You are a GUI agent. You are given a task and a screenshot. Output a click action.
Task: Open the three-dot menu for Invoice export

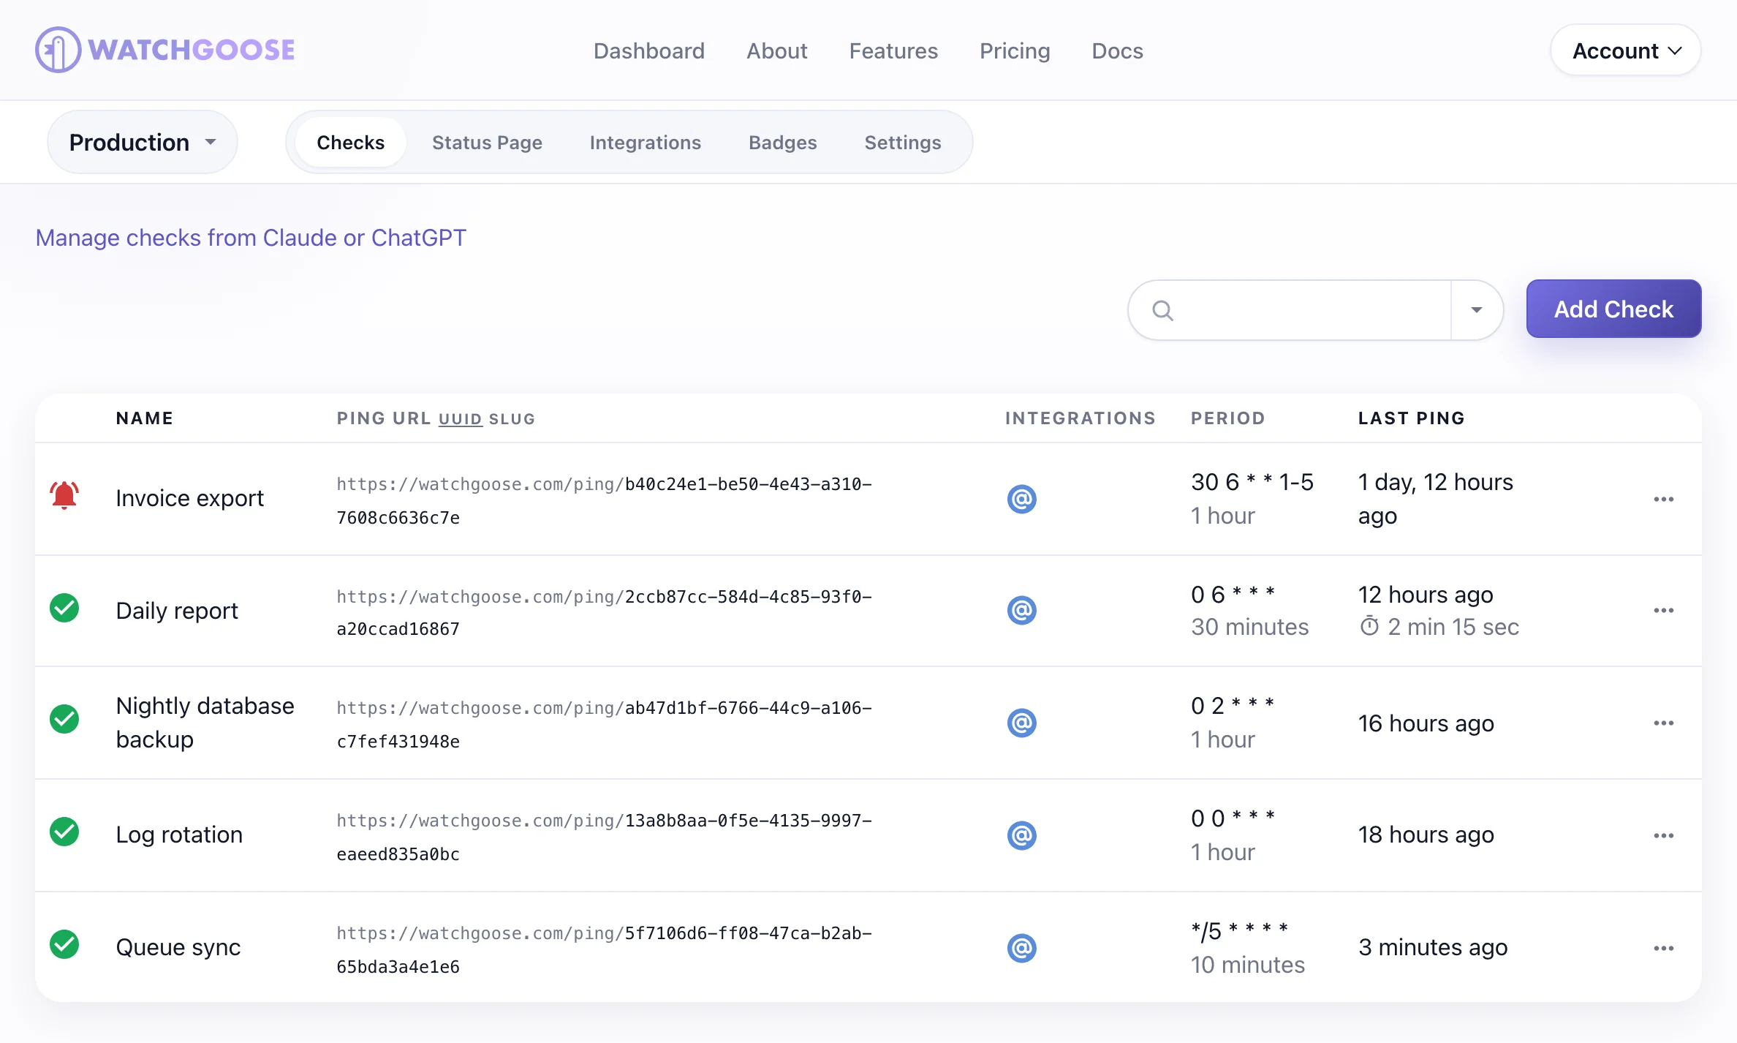pos(1664,499)
